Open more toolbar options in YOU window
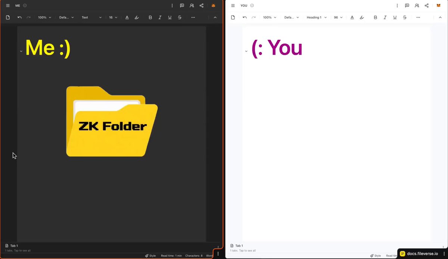The image size is (448, 259). coord(418,17)
